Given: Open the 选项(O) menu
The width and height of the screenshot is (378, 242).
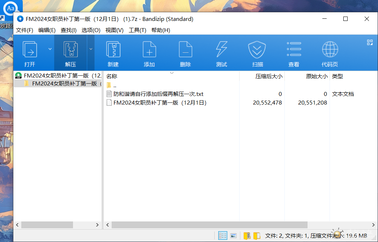Looking at the screenshot, I should click(91, 30).
